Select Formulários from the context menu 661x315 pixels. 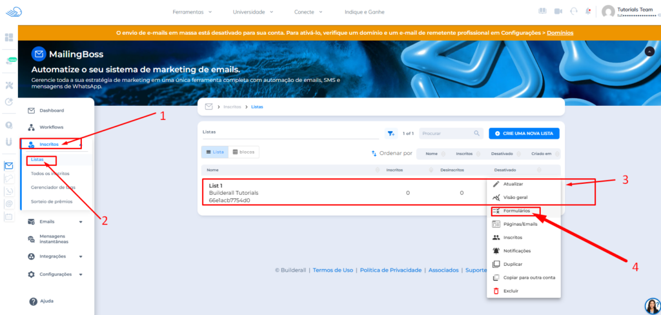click(516, 210)
